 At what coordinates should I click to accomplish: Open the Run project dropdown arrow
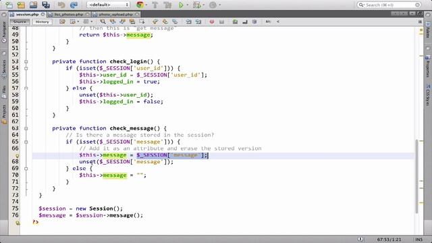pos(188,5)
